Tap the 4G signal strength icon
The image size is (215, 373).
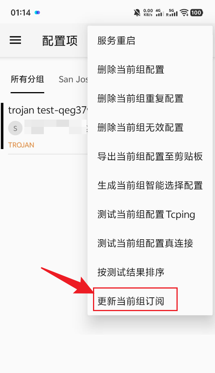159,13
